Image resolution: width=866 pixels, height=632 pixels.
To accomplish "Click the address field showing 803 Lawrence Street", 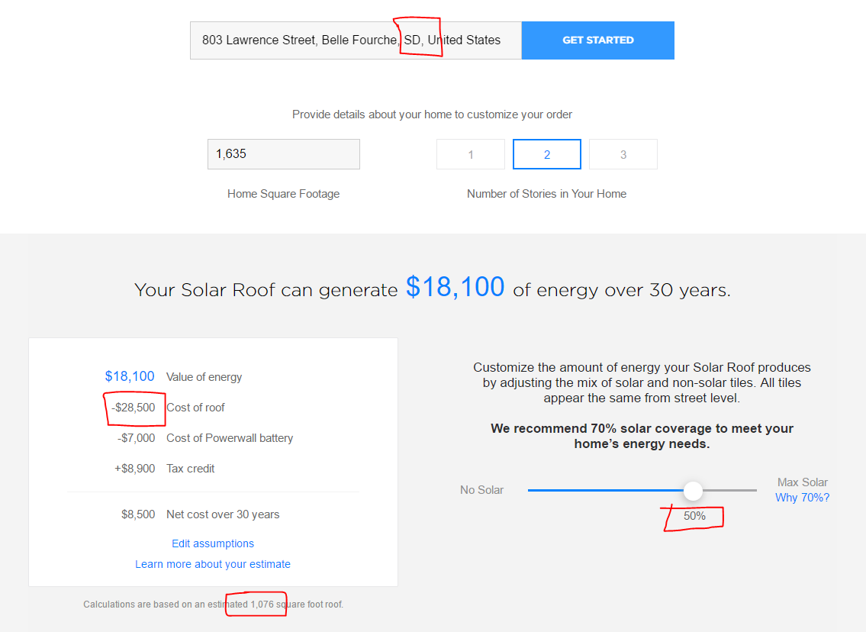I will [x=356, y=40].
